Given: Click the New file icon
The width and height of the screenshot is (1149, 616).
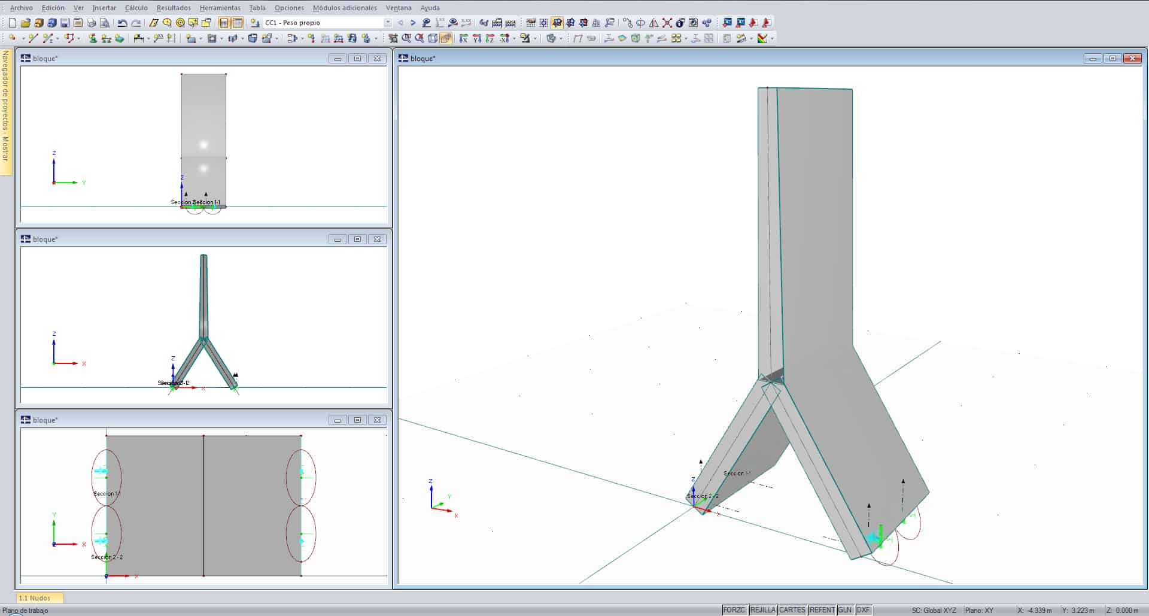Looking at the screenshot, I should 12,23.
